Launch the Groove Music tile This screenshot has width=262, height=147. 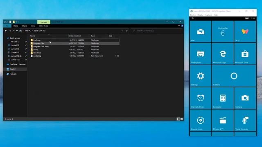[201, 120]
